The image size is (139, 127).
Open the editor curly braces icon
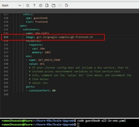click(x=60, y=6)
